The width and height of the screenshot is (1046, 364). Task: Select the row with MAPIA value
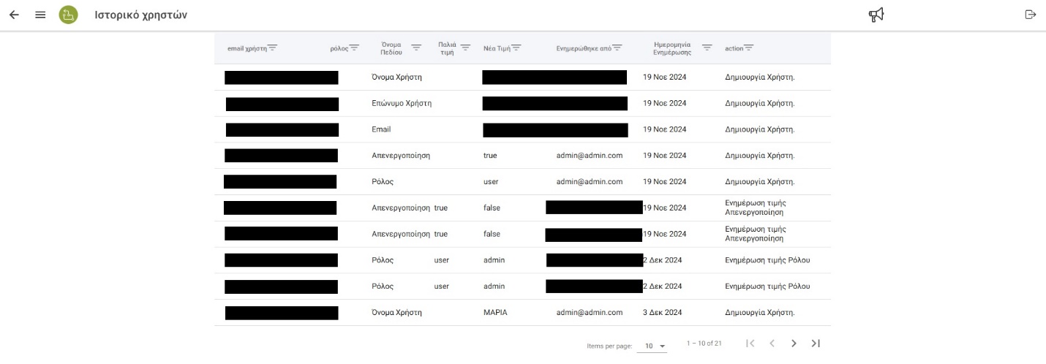coord(495,313)
